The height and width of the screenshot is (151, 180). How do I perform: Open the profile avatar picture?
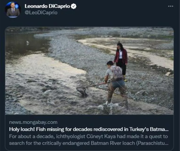pos(13,10)
